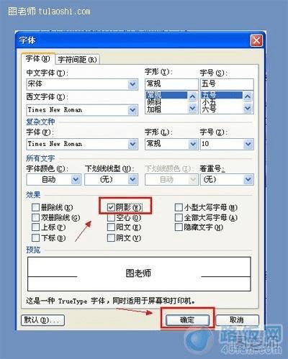Toggle the 空心 outline checkbox

click(111, 217)
